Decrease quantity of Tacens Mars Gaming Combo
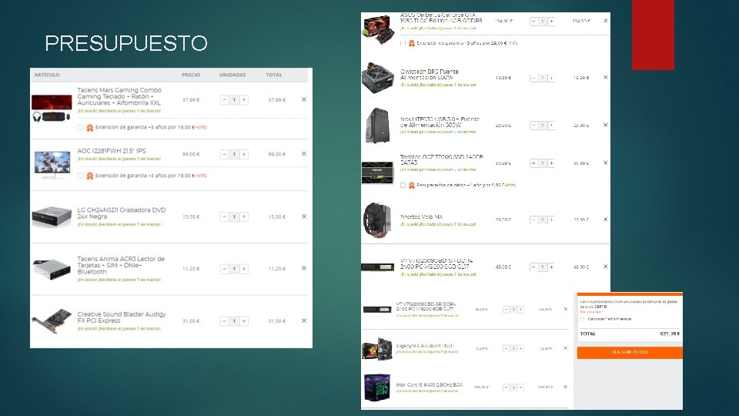The image size is (739, 416). (x=224, y=99)
